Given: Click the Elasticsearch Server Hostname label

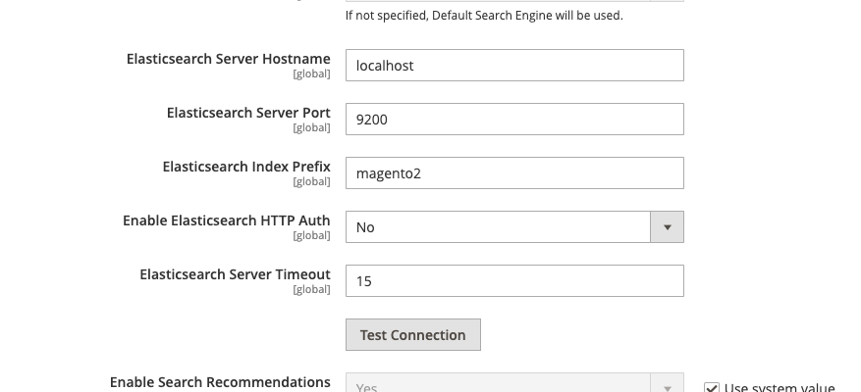Looking at the screenshot, I should coord(228,59).
